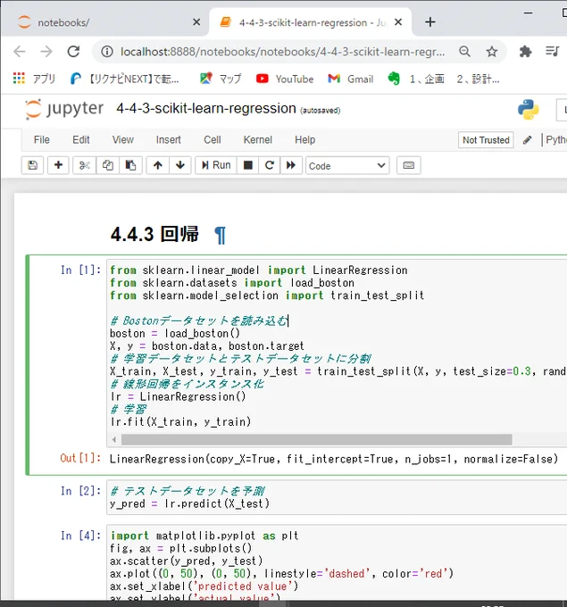The height and width of the screenshot is (607, 567).
Task: Open the browser extensions puzzle icon
Action: [525, 52]
